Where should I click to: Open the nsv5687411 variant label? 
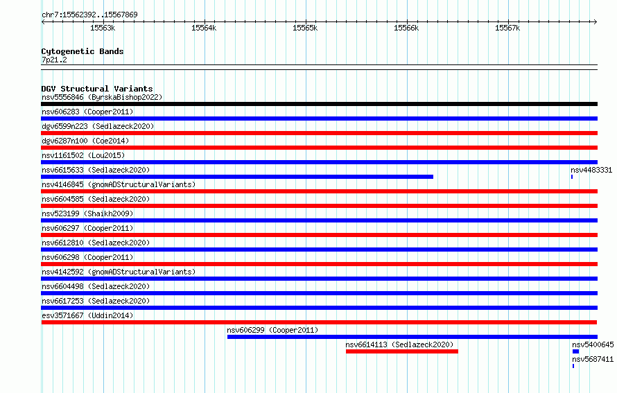593,359
